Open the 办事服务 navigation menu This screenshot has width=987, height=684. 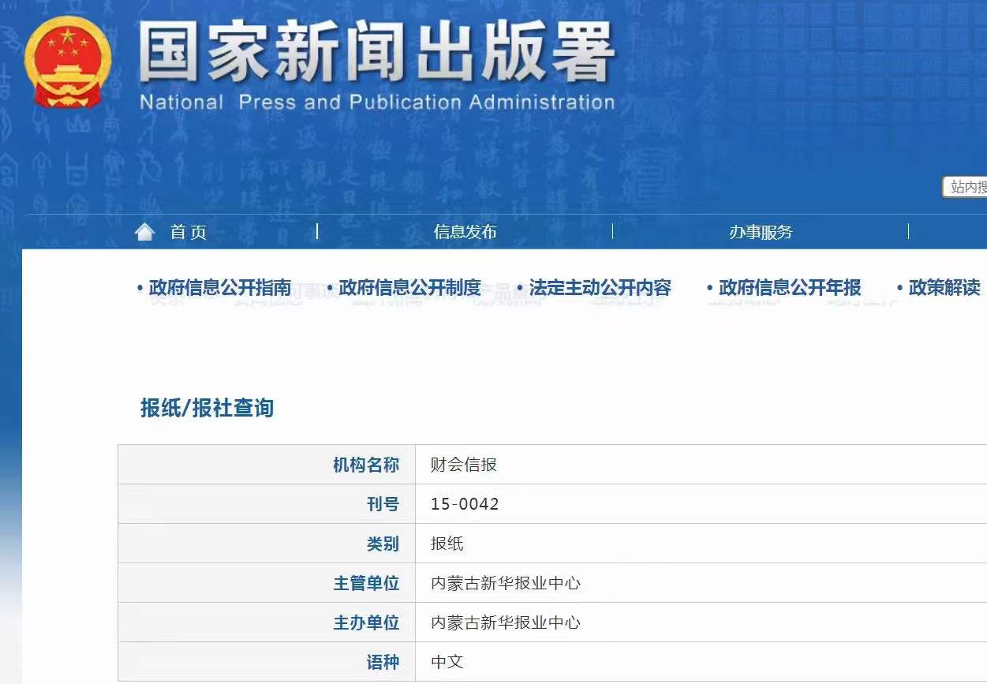click(761, 232)
